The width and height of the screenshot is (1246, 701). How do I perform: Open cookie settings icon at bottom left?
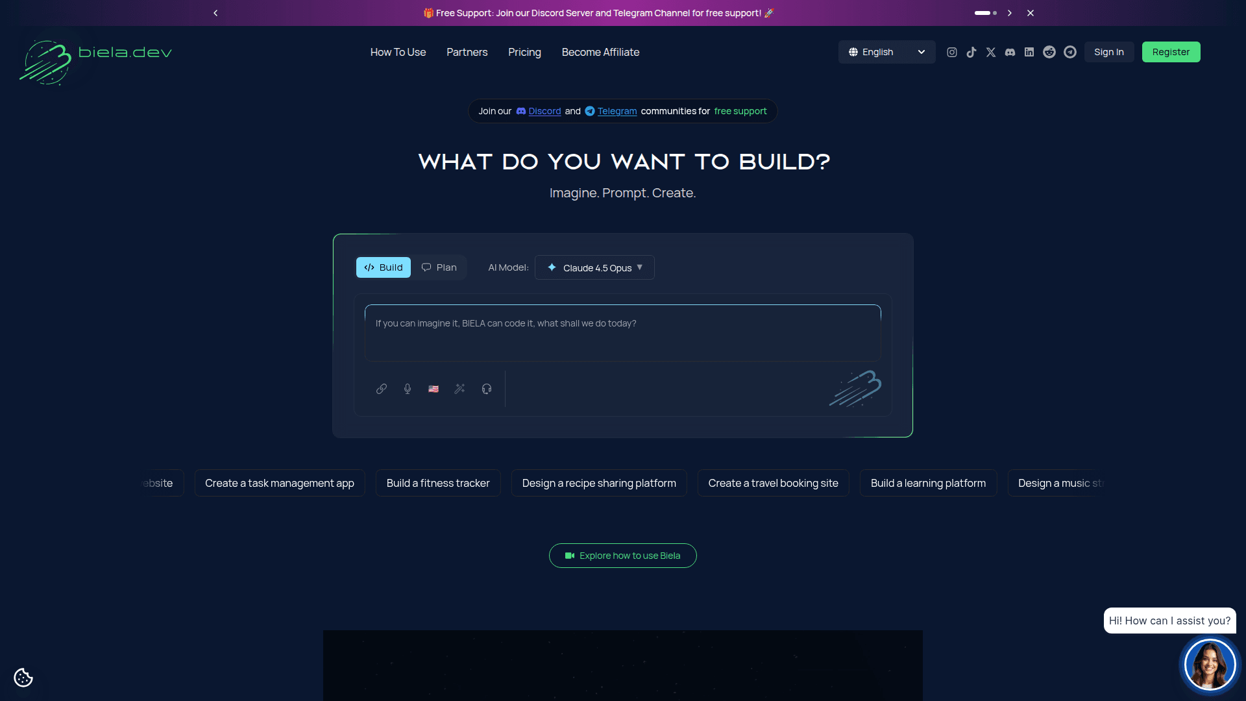pyautogui.click(x=23, y=678)
